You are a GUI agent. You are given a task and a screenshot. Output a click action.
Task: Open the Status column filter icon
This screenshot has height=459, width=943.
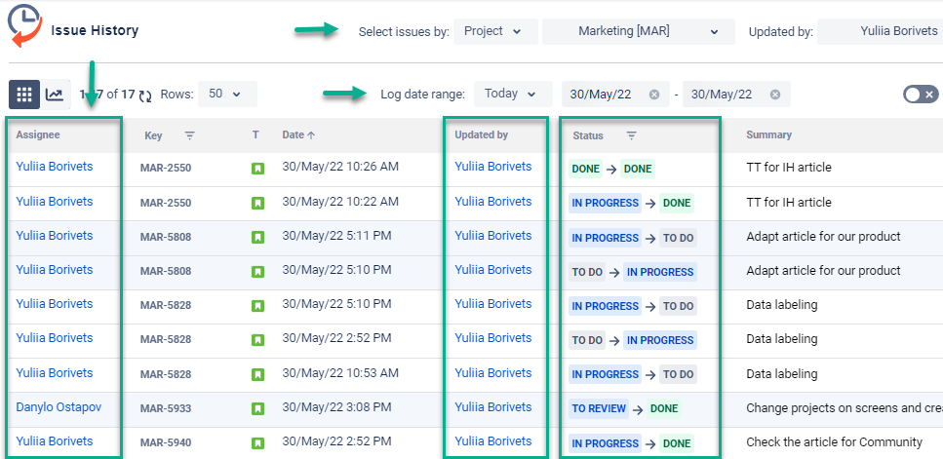click(x=632, y=135)
